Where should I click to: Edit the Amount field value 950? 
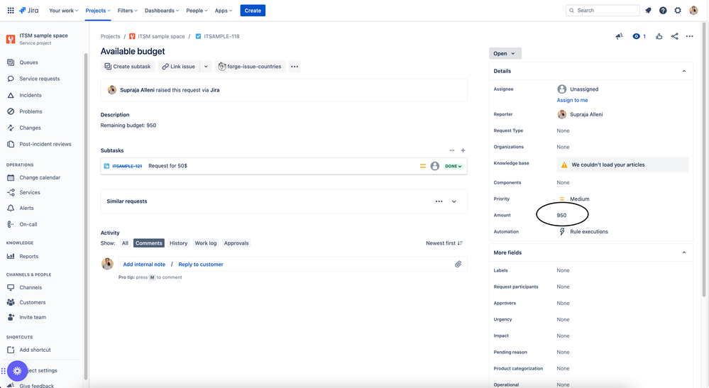point(561,216)
